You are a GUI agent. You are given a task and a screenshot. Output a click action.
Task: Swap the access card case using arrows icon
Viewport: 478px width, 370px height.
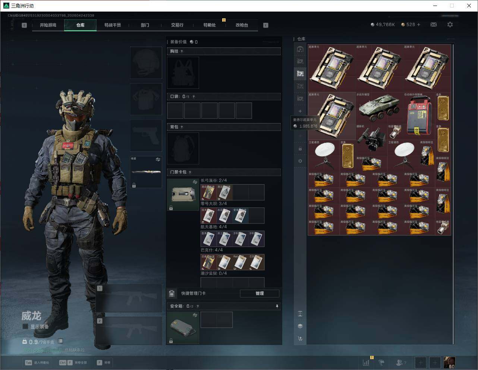point(195,182)
